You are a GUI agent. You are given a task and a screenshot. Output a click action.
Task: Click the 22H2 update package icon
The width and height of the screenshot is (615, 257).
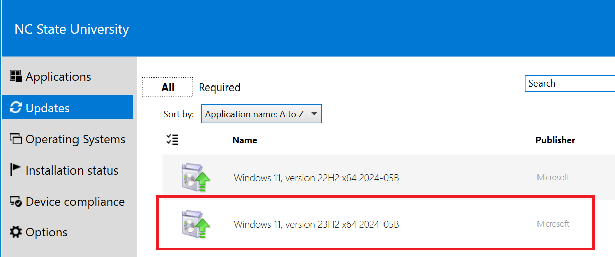[x=195, y=178]
